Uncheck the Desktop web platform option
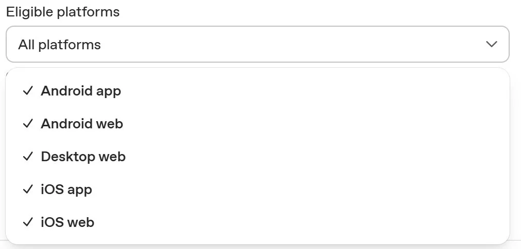The height and width of the screenshot is (249, 521). 258,156
